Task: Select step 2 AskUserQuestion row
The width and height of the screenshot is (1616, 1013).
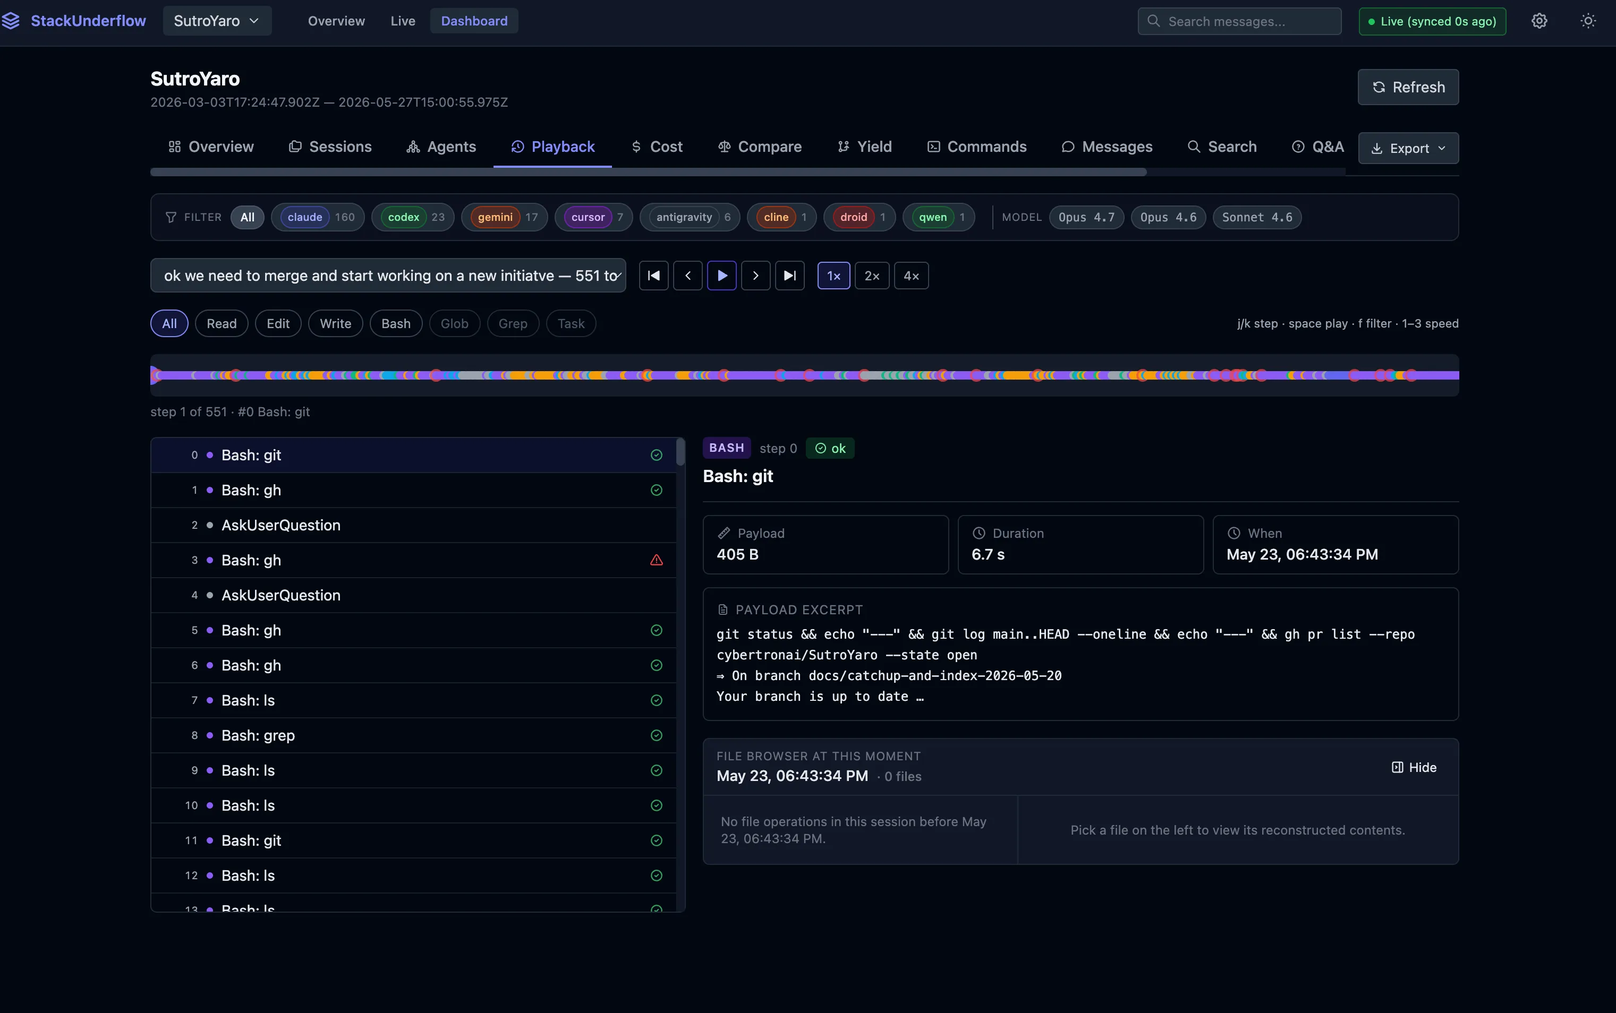Action: pyautogui.click(x=413, y=525)
